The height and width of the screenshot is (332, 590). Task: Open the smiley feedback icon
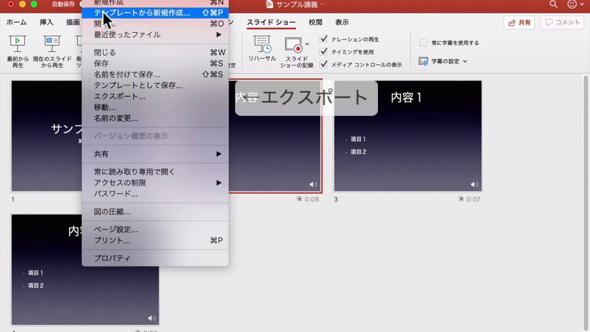point(572,4)
